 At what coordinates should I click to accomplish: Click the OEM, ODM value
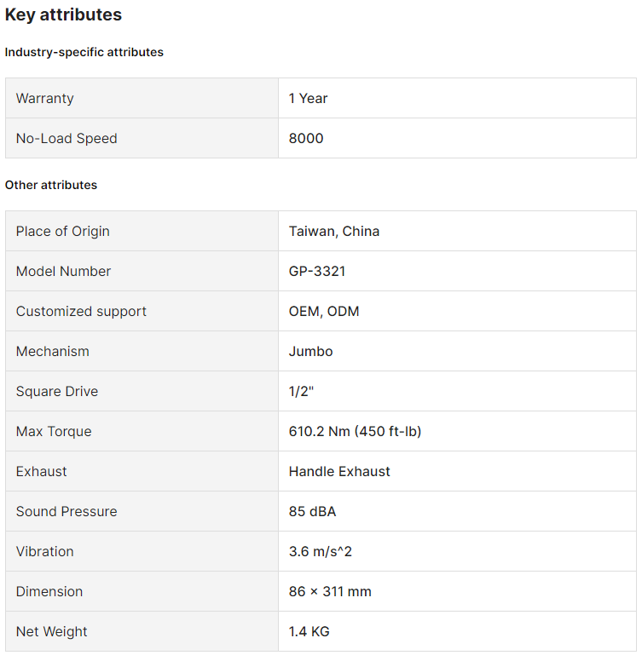(324, 311)
